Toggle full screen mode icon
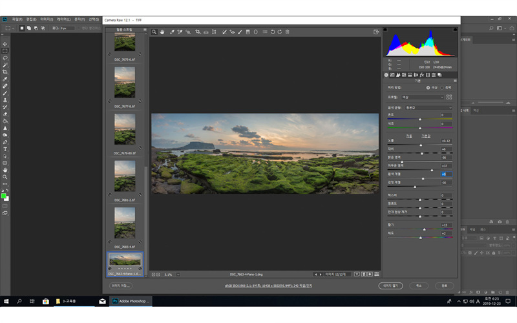Image resolution: width=517 pixels, height=323 pixels. 376,32
